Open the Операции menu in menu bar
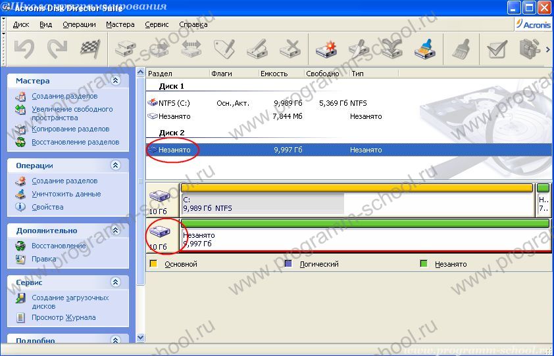This screenshot has width=554, height=356. 79,24
